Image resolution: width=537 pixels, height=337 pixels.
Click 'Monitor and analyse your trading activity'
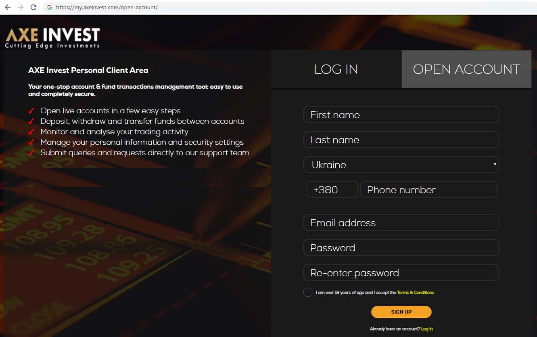coord(114,132)
